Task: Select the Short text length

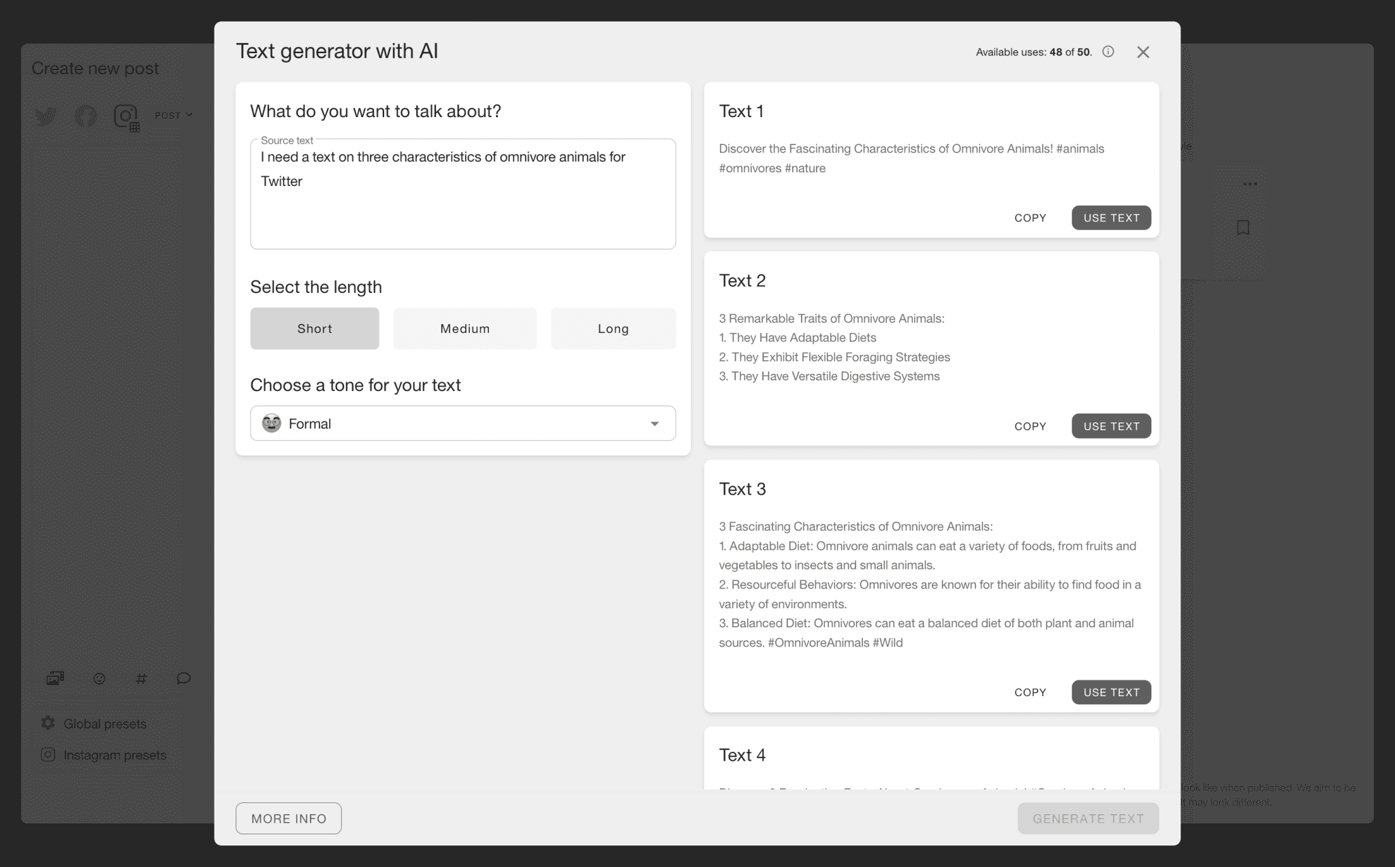Action: pyautogui.click(x=314, y=328)
